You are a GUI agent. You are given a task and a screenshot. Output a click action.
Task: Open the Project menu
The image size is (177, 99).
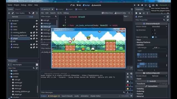(x=17, y=5)
